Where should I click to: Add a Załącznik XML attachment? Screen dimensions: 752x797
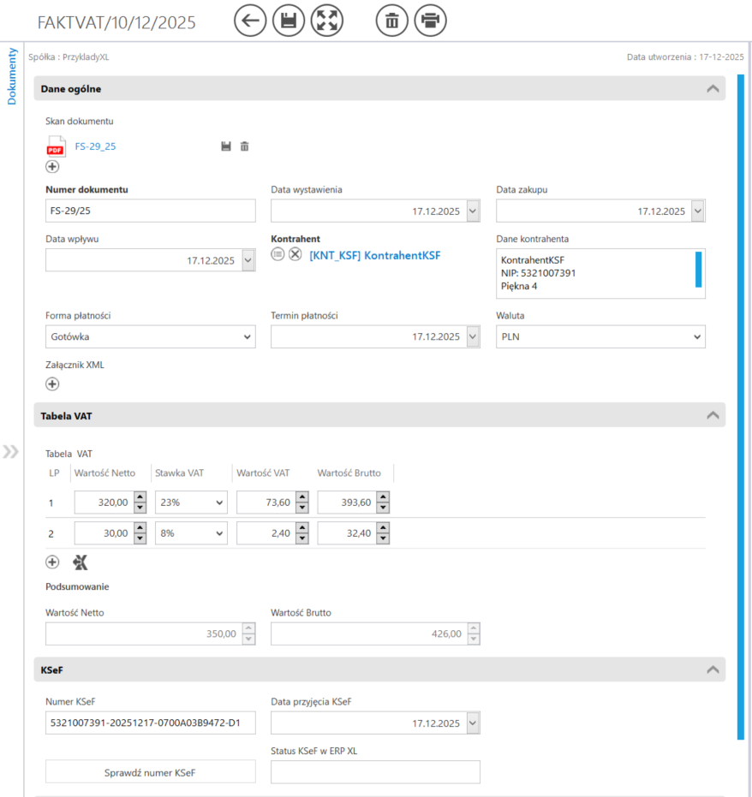52,384
